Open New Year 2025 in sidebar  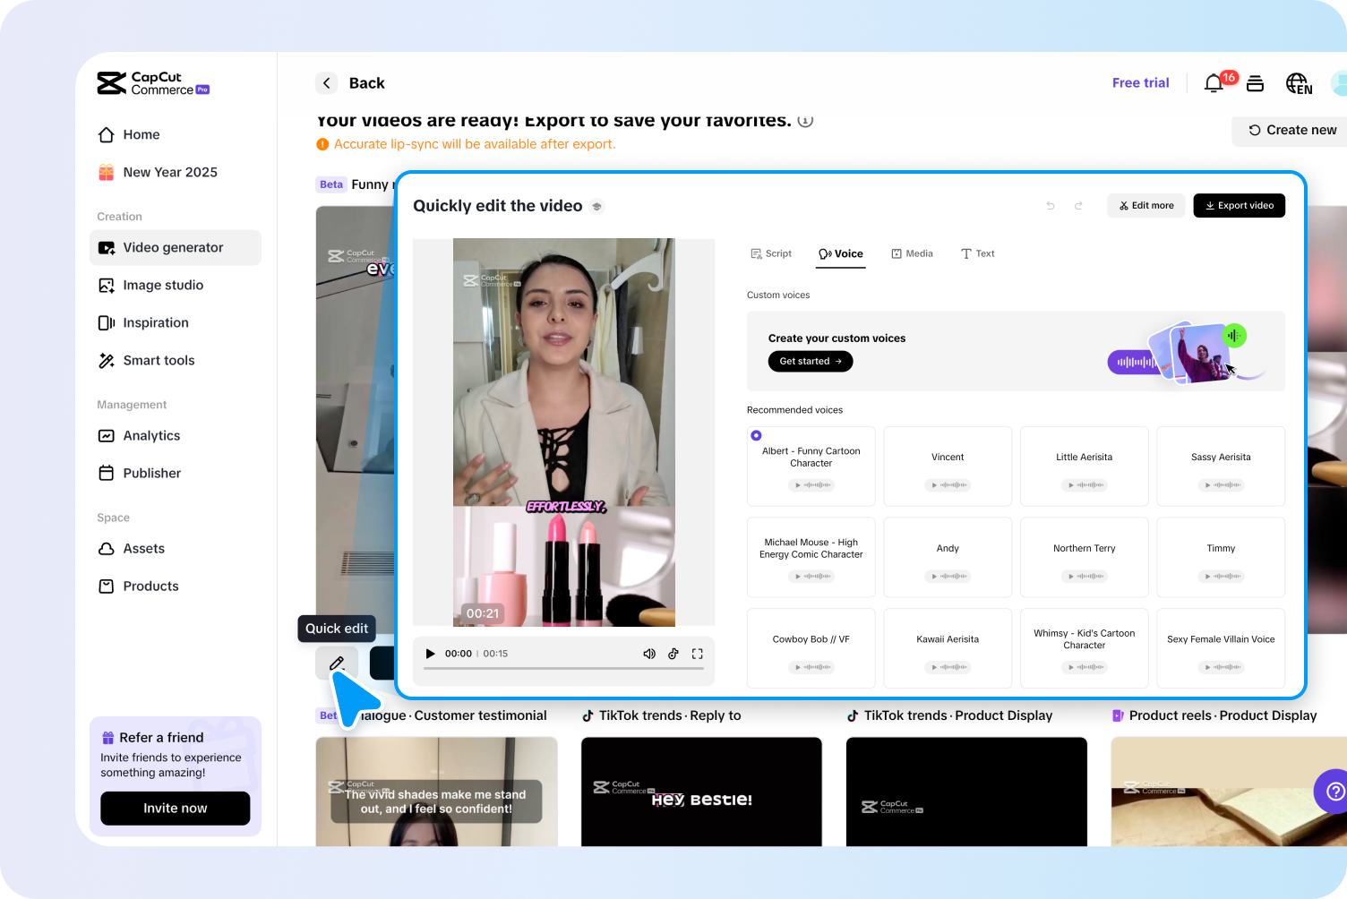point(176,173)
